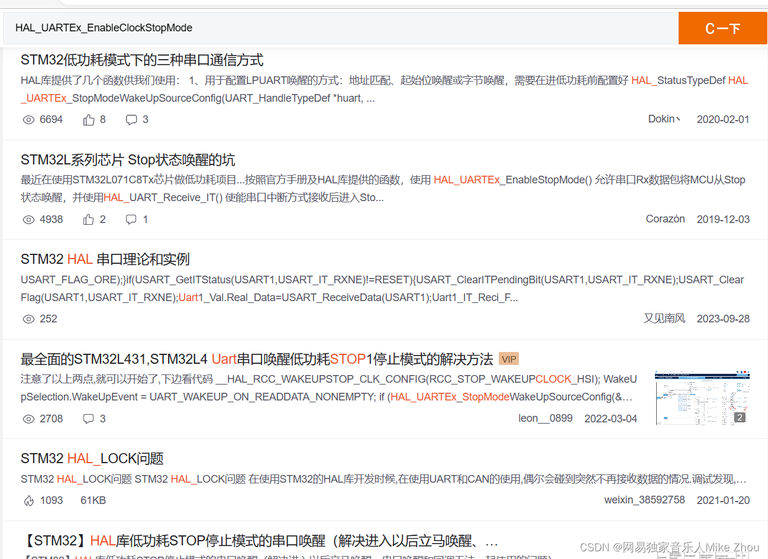768x559 pixels.
Task: Click author name leon__0899
Action: tap(545, 418)
